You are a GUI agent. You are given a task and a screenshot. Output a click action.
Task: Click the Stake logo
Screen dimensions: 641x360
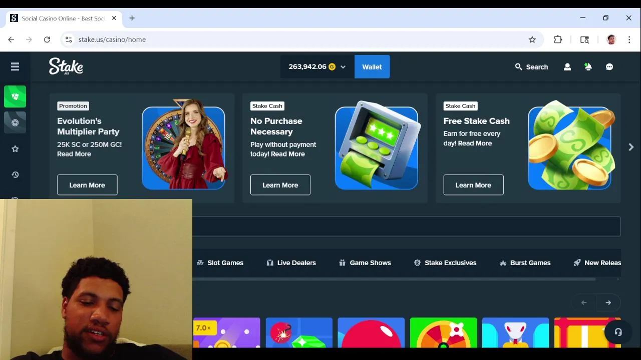click(66, 66)
